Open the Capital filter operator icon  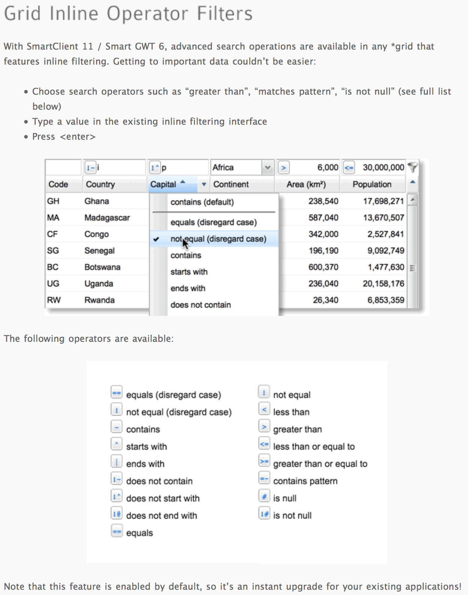[x=155, y=168]
